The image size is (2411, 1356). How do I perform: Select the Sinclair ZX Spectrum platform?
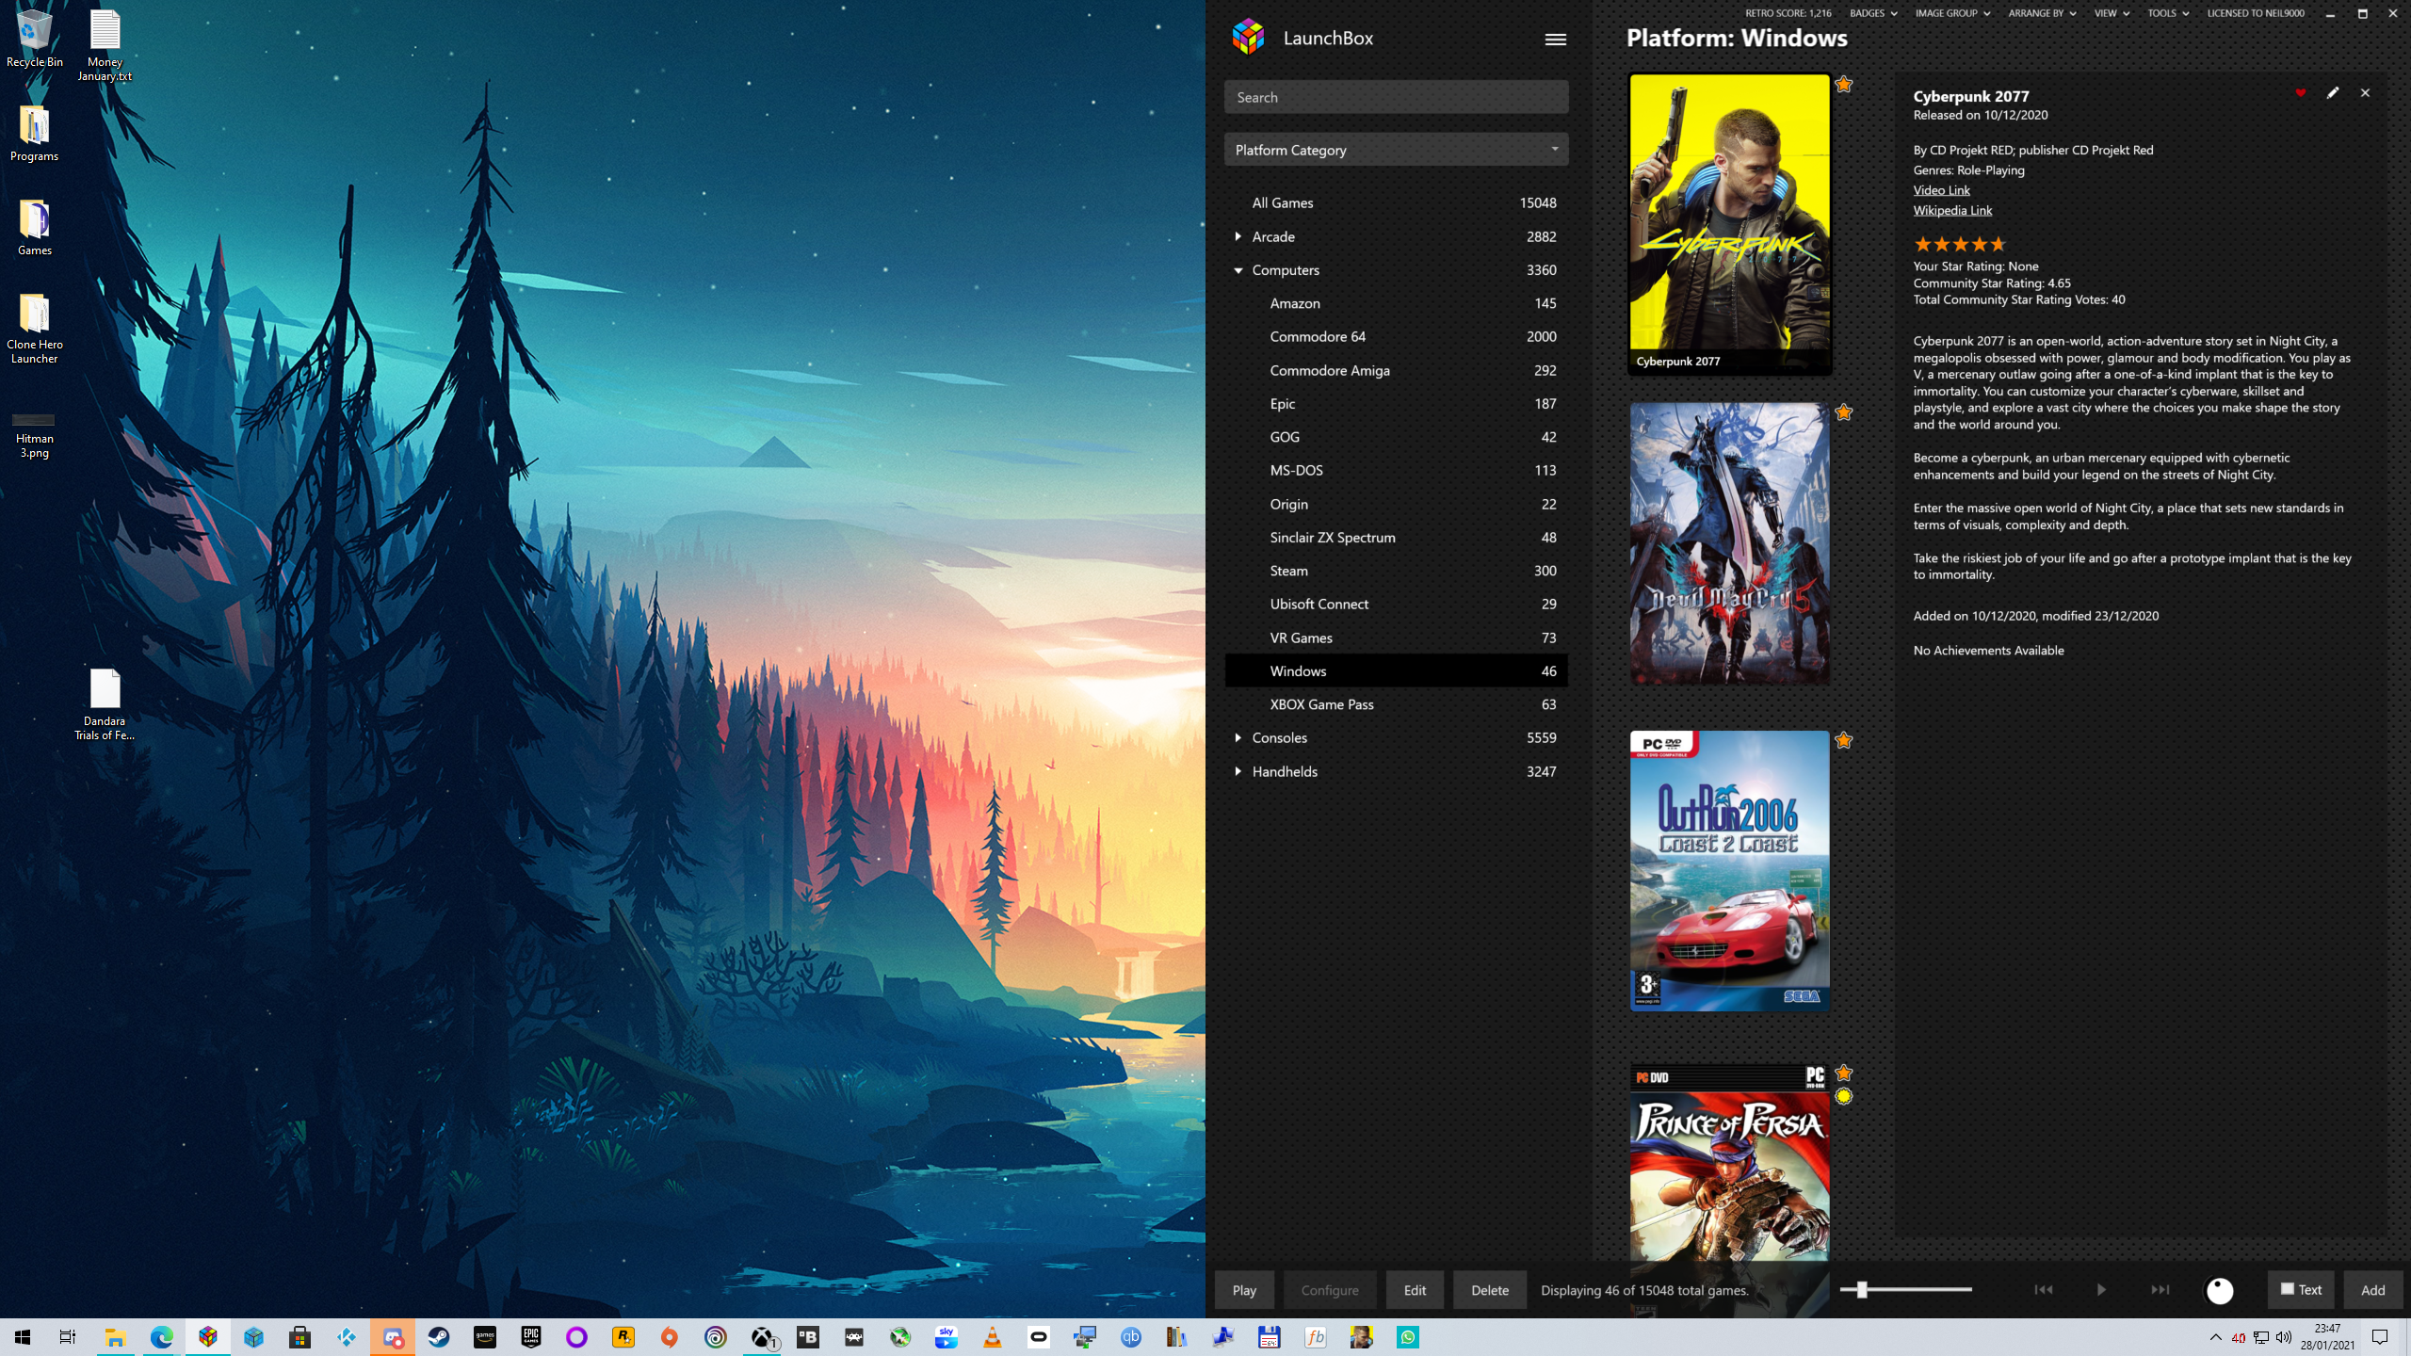pos(1396,537)
